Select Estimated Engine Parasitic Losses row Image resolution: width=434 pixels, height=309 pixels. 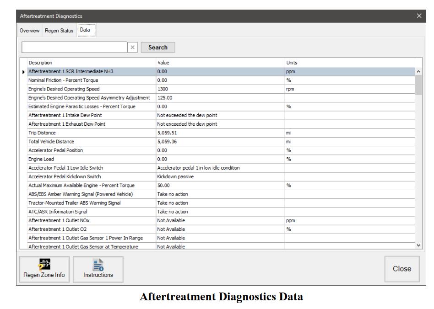coord(221,107)
